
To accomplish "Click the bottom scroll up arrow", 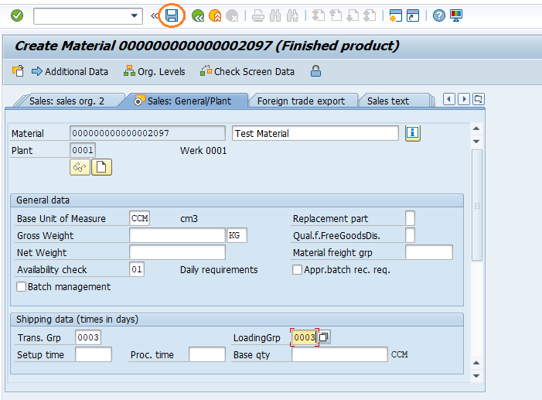I will click(476, 363).
